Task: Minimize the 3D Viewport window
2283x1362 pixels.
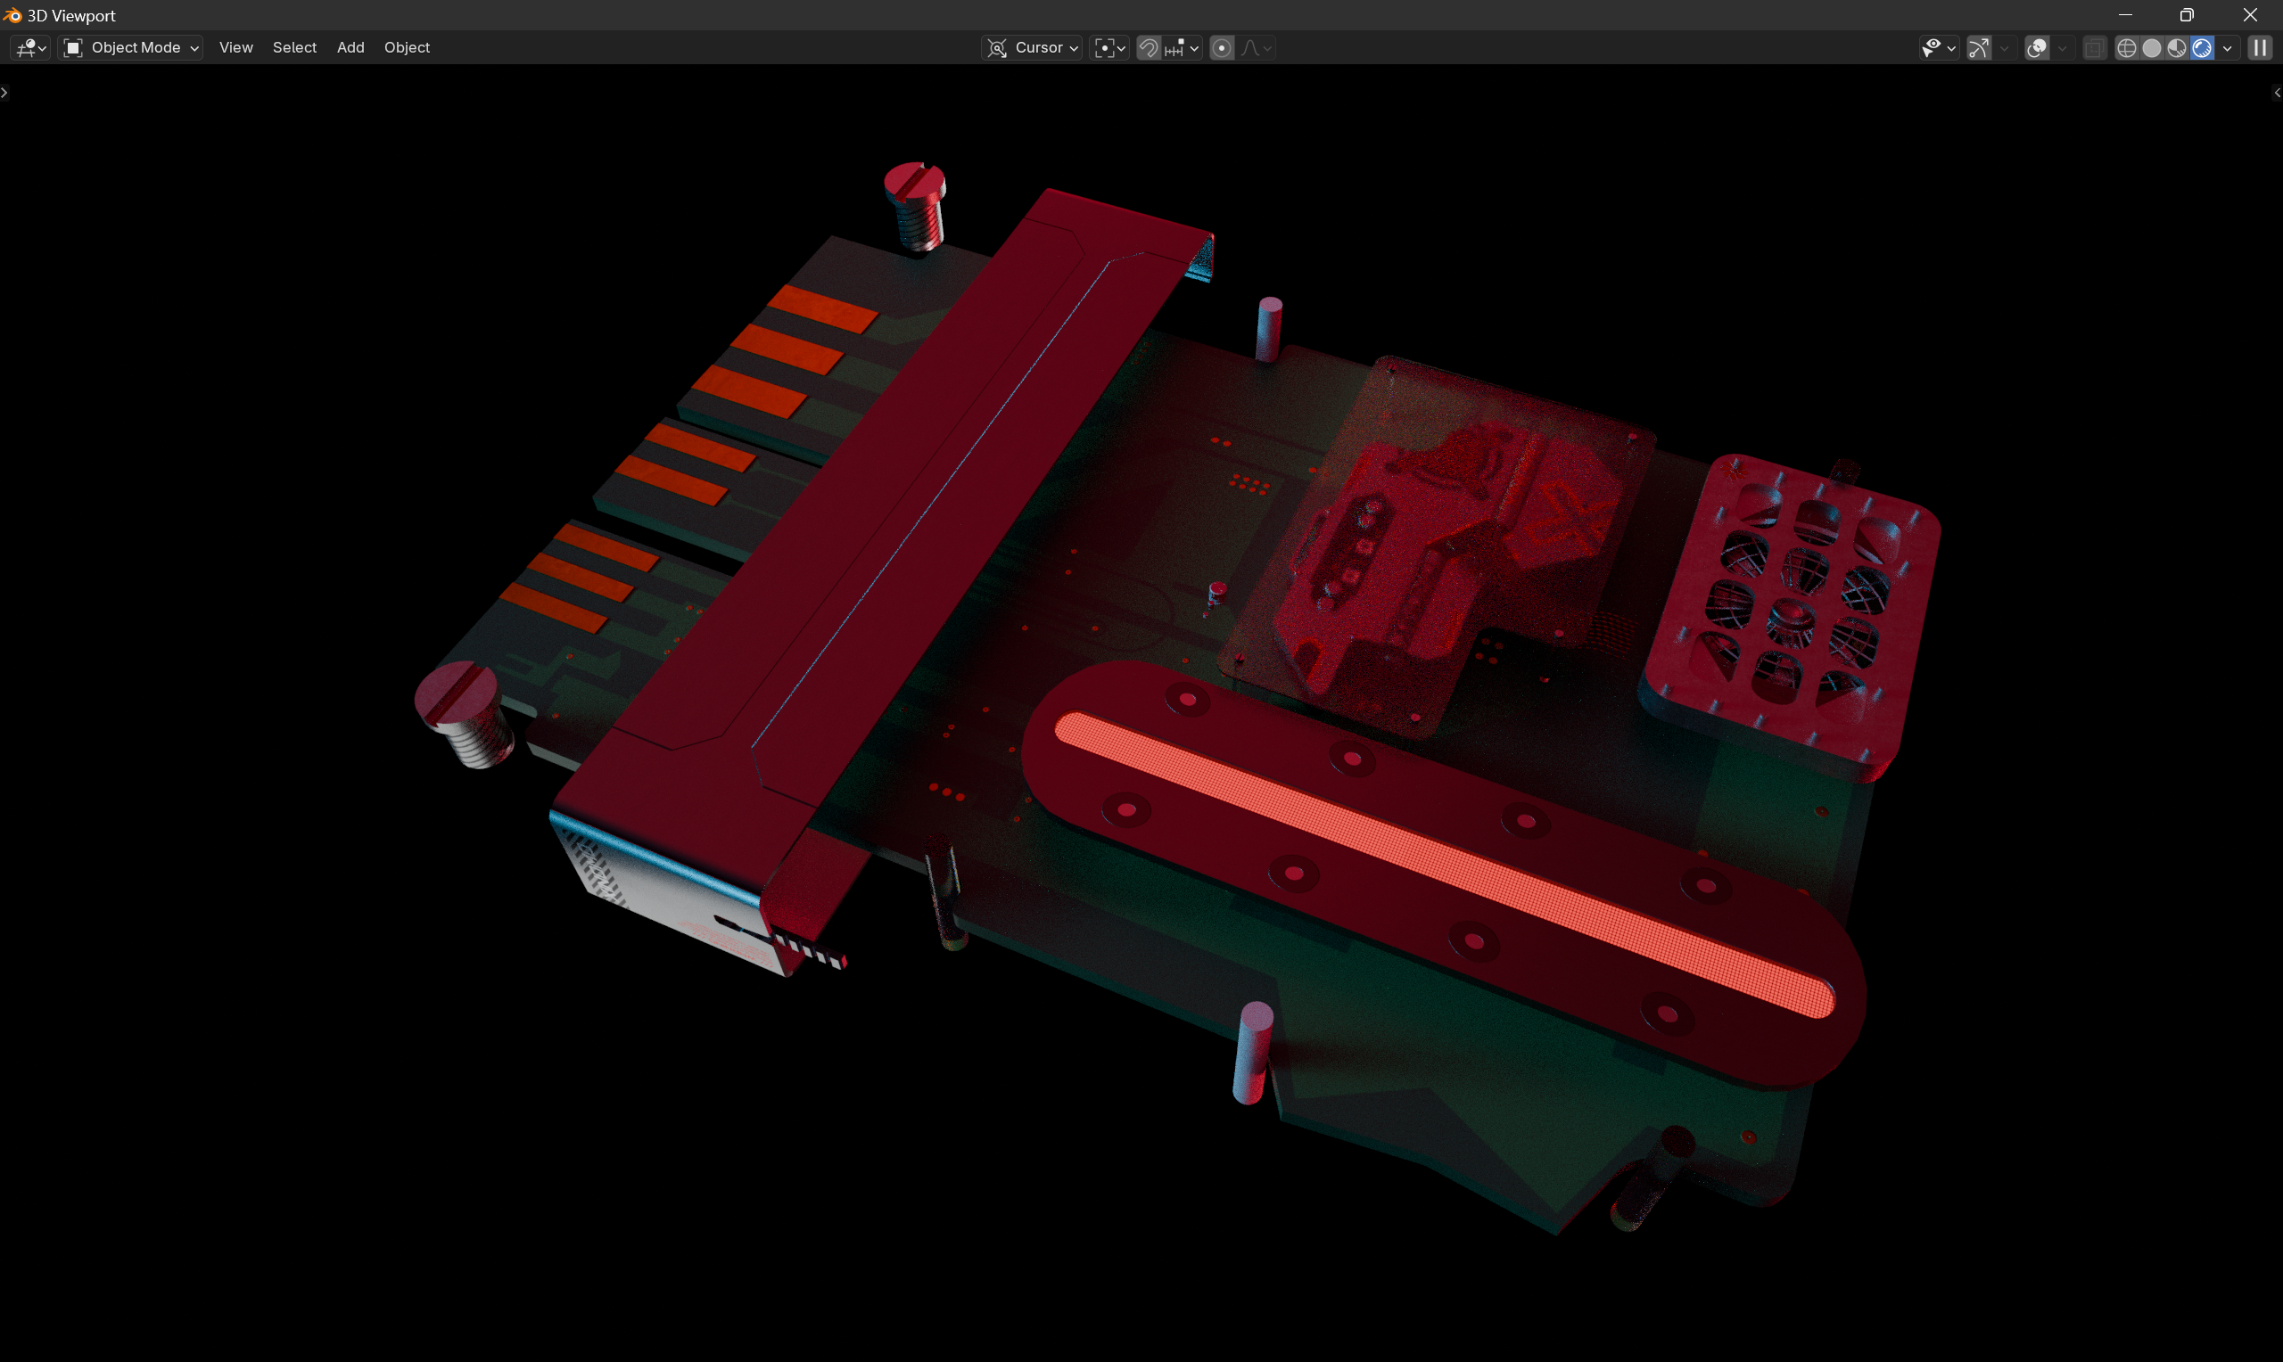Action: (2125, 14)
